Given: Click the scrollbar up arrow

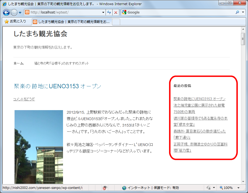Looking at the screenshot, I should pos(243,29).
